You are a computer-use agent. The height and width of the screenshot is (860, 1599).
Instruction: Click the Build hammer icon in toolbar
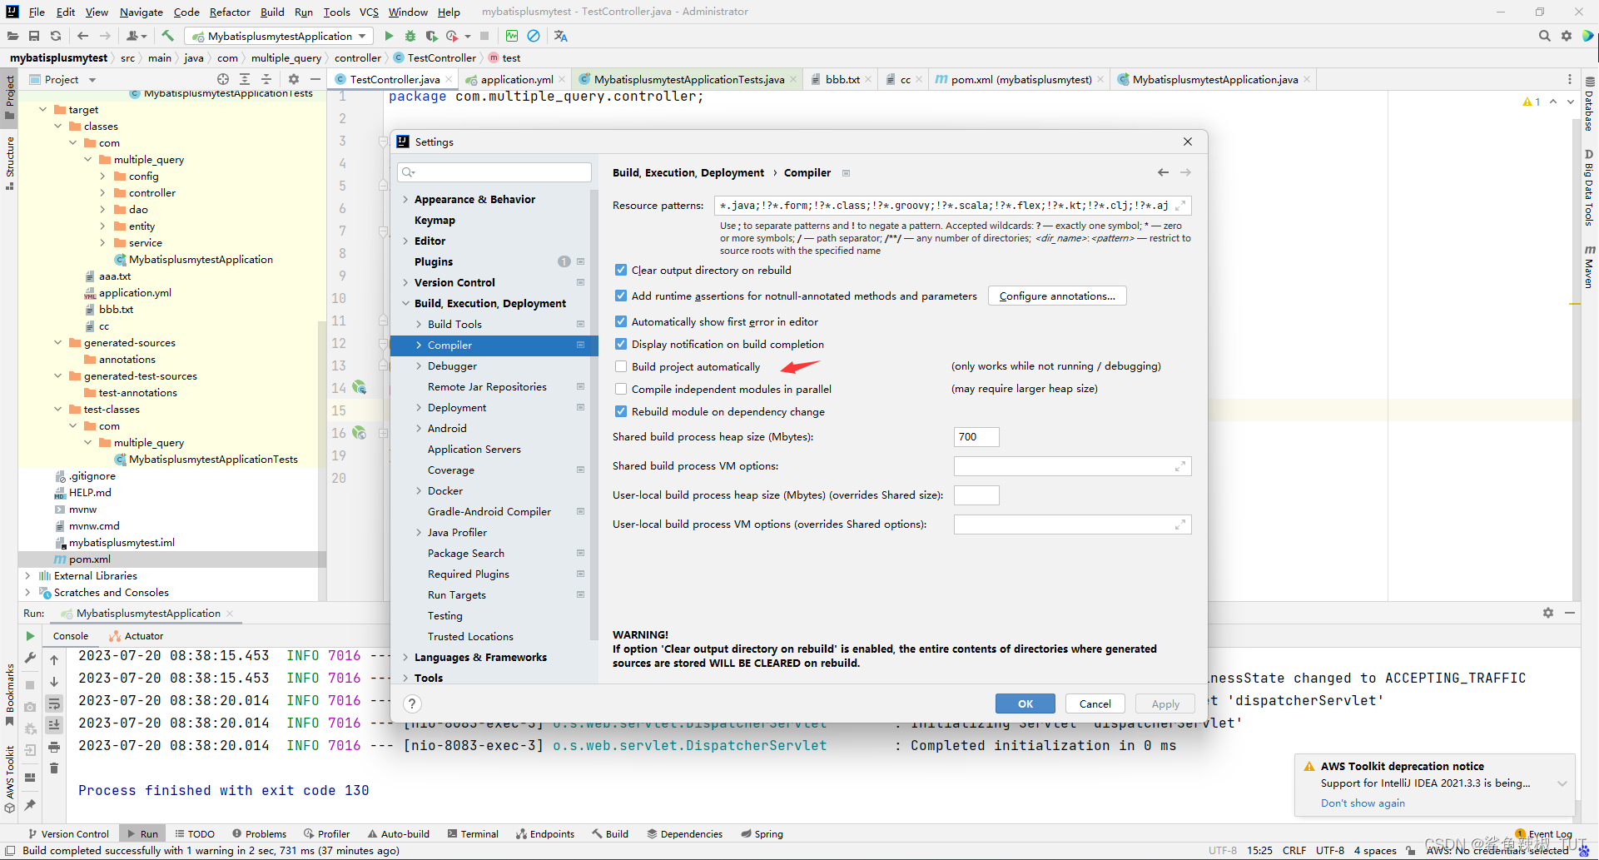168,36
